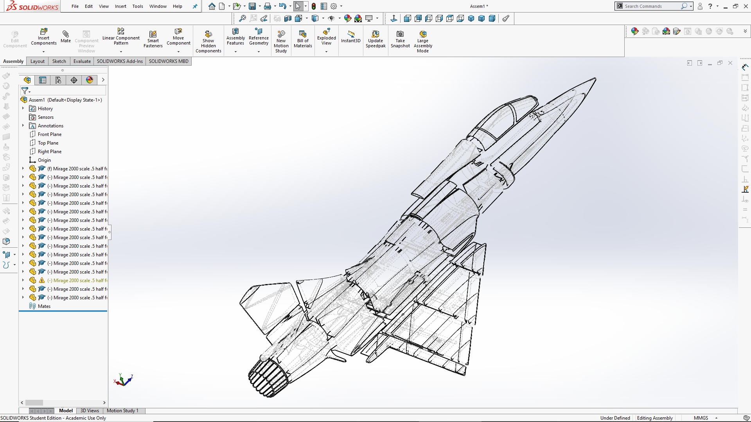Expand the fixed (f) Mirage 2000 component
Screen dimensions: 751x422
(x=23, y=169)
